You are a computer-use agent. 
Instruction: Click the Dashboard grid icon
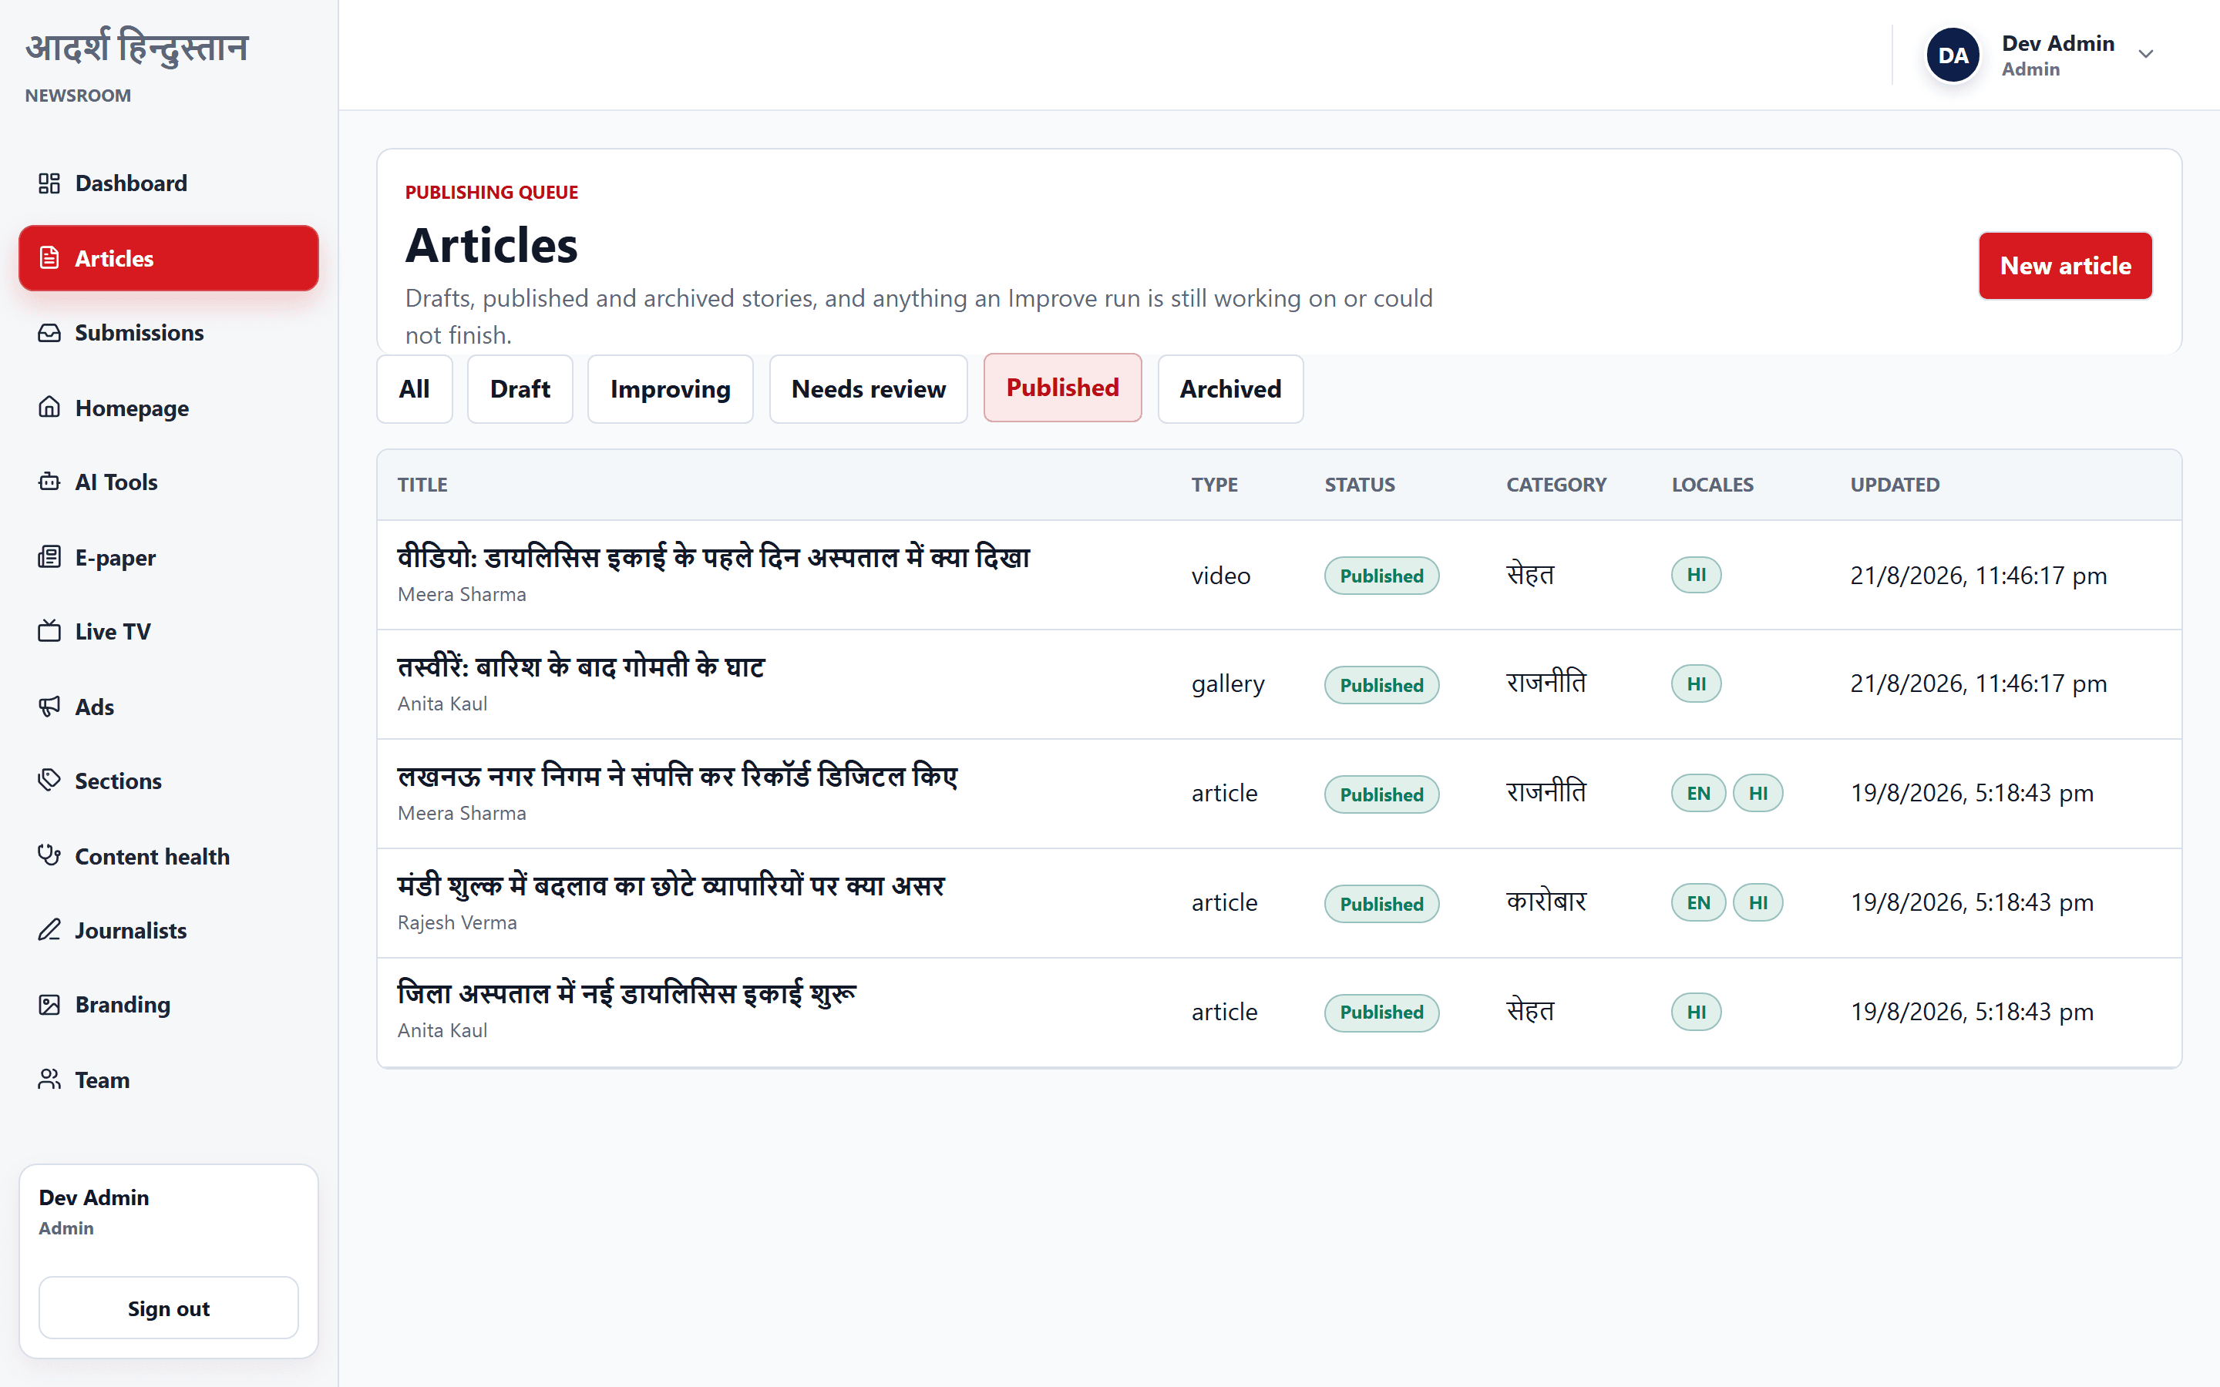(49, 183)
